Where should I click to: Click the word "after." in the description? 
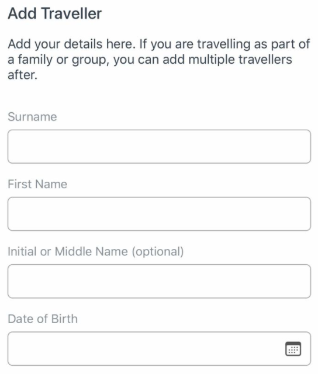click(22, 75)
